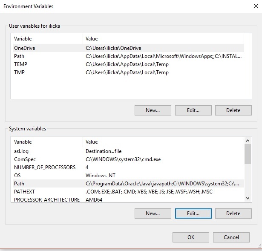The image size is (262, 251).
Task: Click the Value column header in user variables
Action: [x=163, y=39]
